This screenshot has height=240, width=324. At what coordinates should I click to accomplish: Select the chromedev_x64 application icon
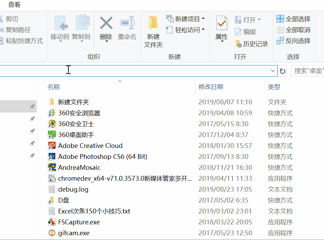click(x=52, y=178)
